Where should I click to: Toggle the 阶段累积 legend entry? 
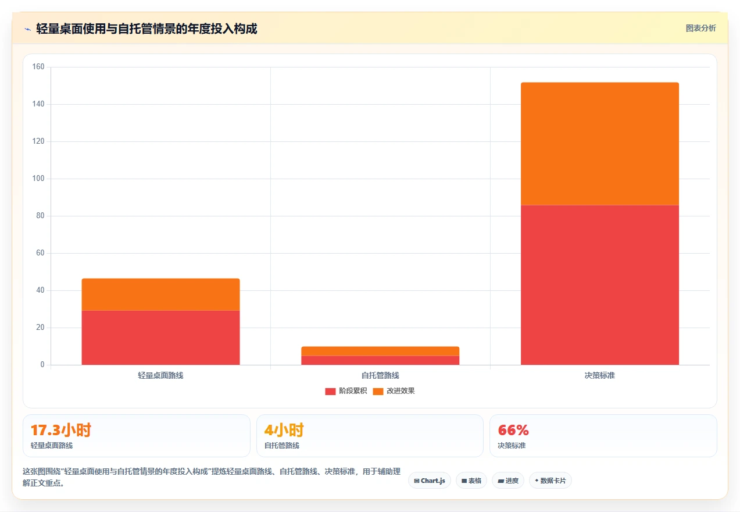pyautogui.click(x=346, y=391)
